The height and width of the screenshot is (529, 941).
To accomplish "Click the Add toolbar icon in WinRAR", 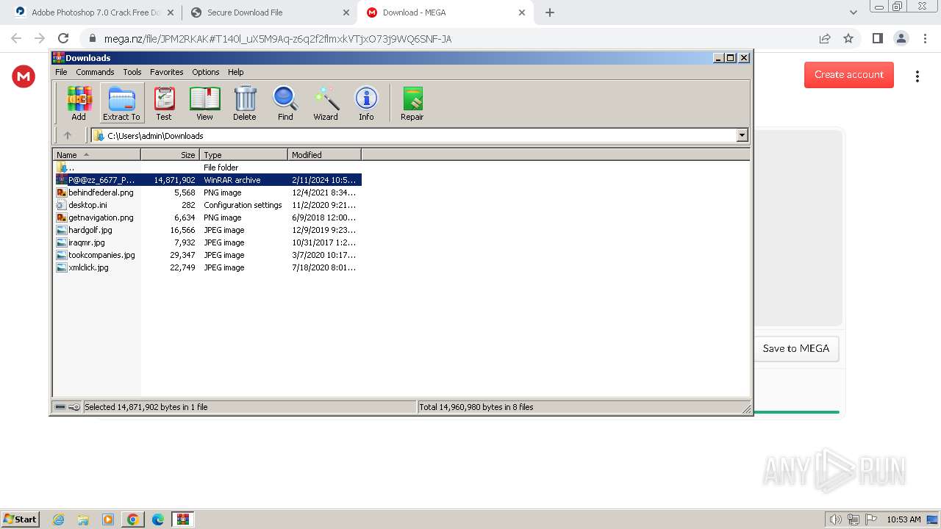I will point(79,103).
